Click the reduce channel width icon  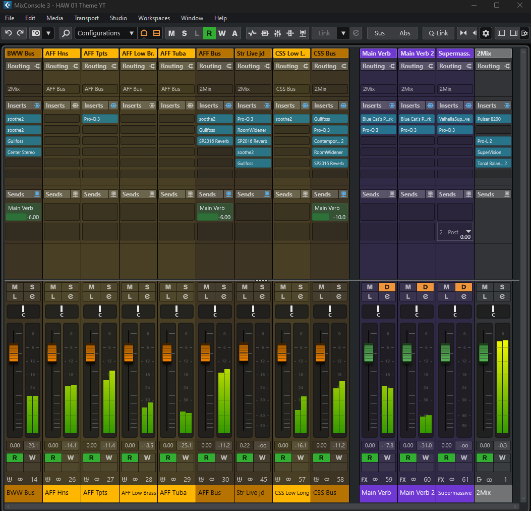(463, 33)
